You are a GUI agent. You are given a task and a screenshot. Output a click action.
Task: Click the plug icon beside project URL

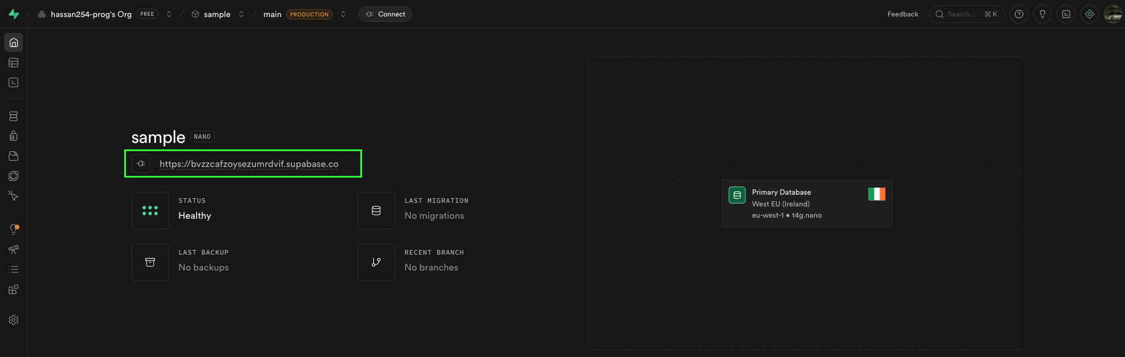pos(141,164)
